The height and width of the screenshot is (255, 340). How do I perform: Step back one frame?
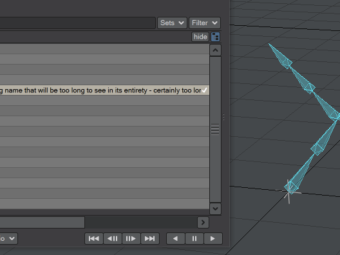pos(113,239)
